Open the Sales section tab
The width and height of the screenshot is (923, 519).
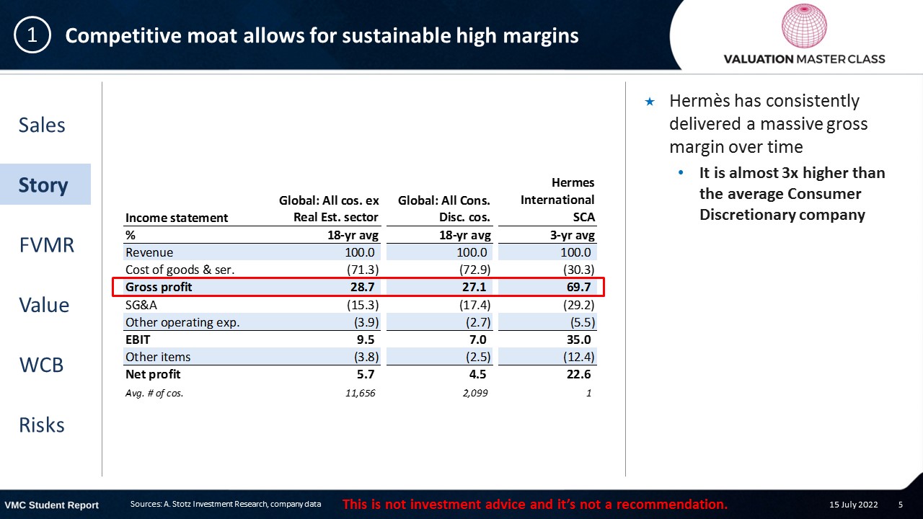[42, 125]
